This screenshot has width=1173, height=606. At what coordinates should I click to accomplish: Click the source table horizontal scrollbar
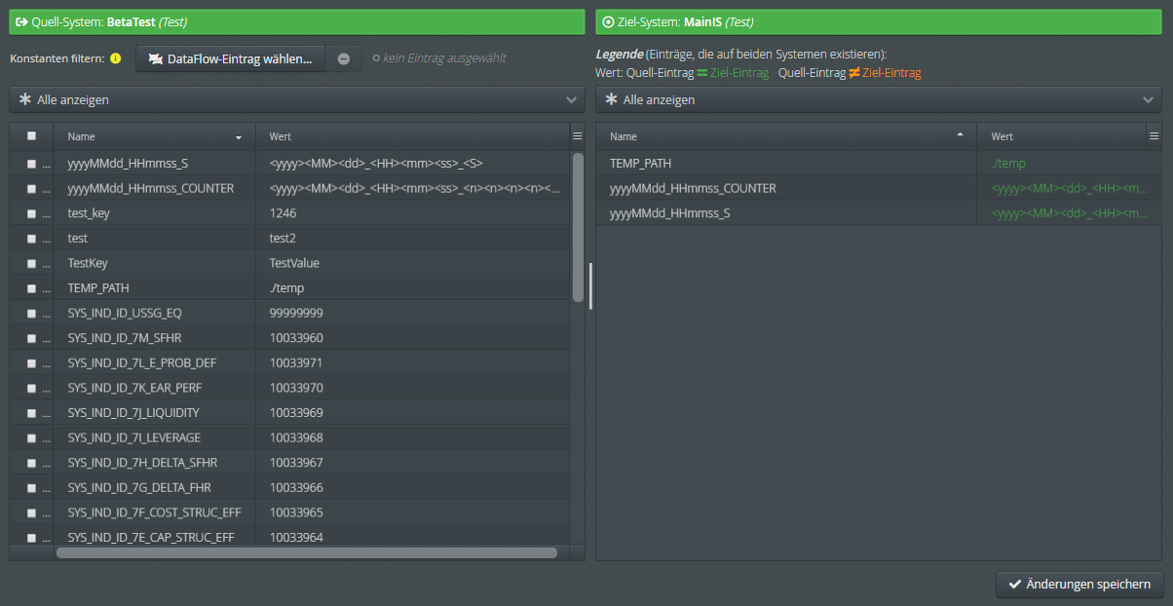[307, 552]
